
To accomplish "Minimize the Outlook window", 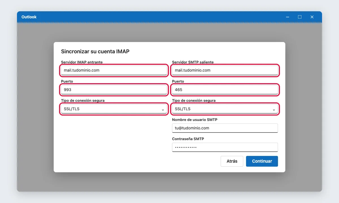I will tap(288, 17).
